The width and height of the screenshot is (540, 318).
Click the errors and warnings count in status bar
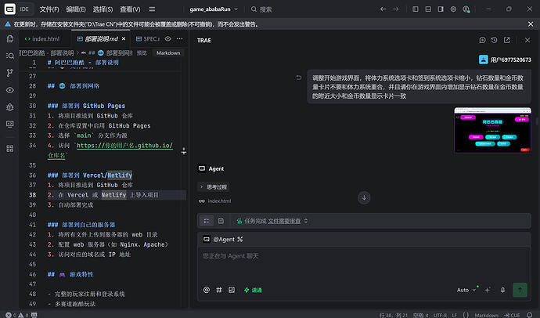coord(17,315)
